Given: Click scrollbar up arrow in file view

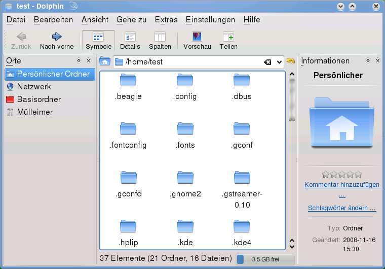Looking at the screenshot, I should pos(292,74).
